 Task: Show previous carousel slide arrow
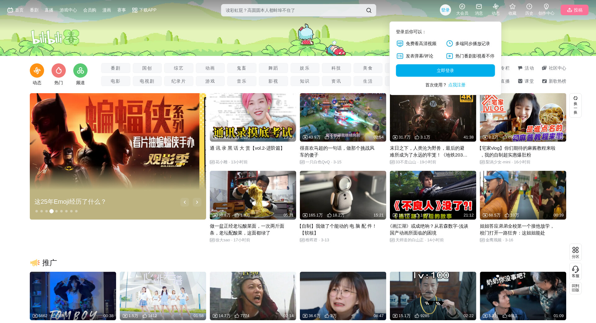coord(185,202)
